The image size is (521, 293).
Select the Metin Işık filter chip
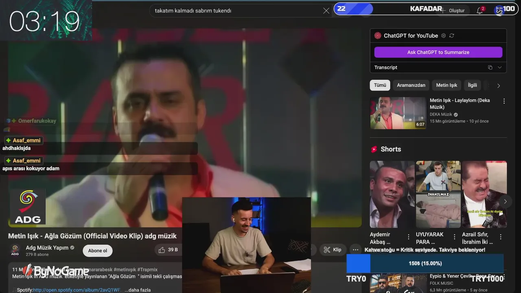click(x=447, y=85)
